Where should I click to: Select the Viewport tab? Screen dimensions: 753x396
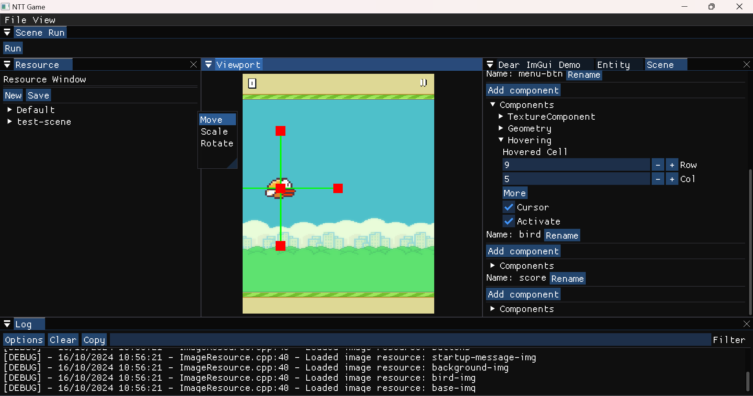[x=238, y=65]
